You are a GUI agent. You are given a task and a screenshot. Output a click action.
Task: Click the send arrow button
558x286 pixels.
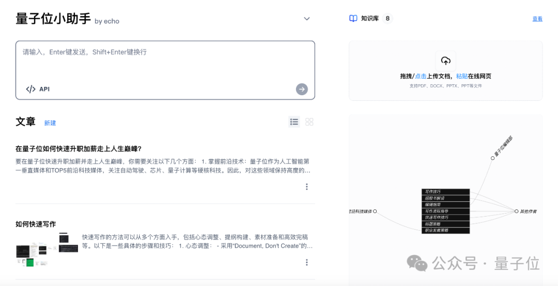302,89
